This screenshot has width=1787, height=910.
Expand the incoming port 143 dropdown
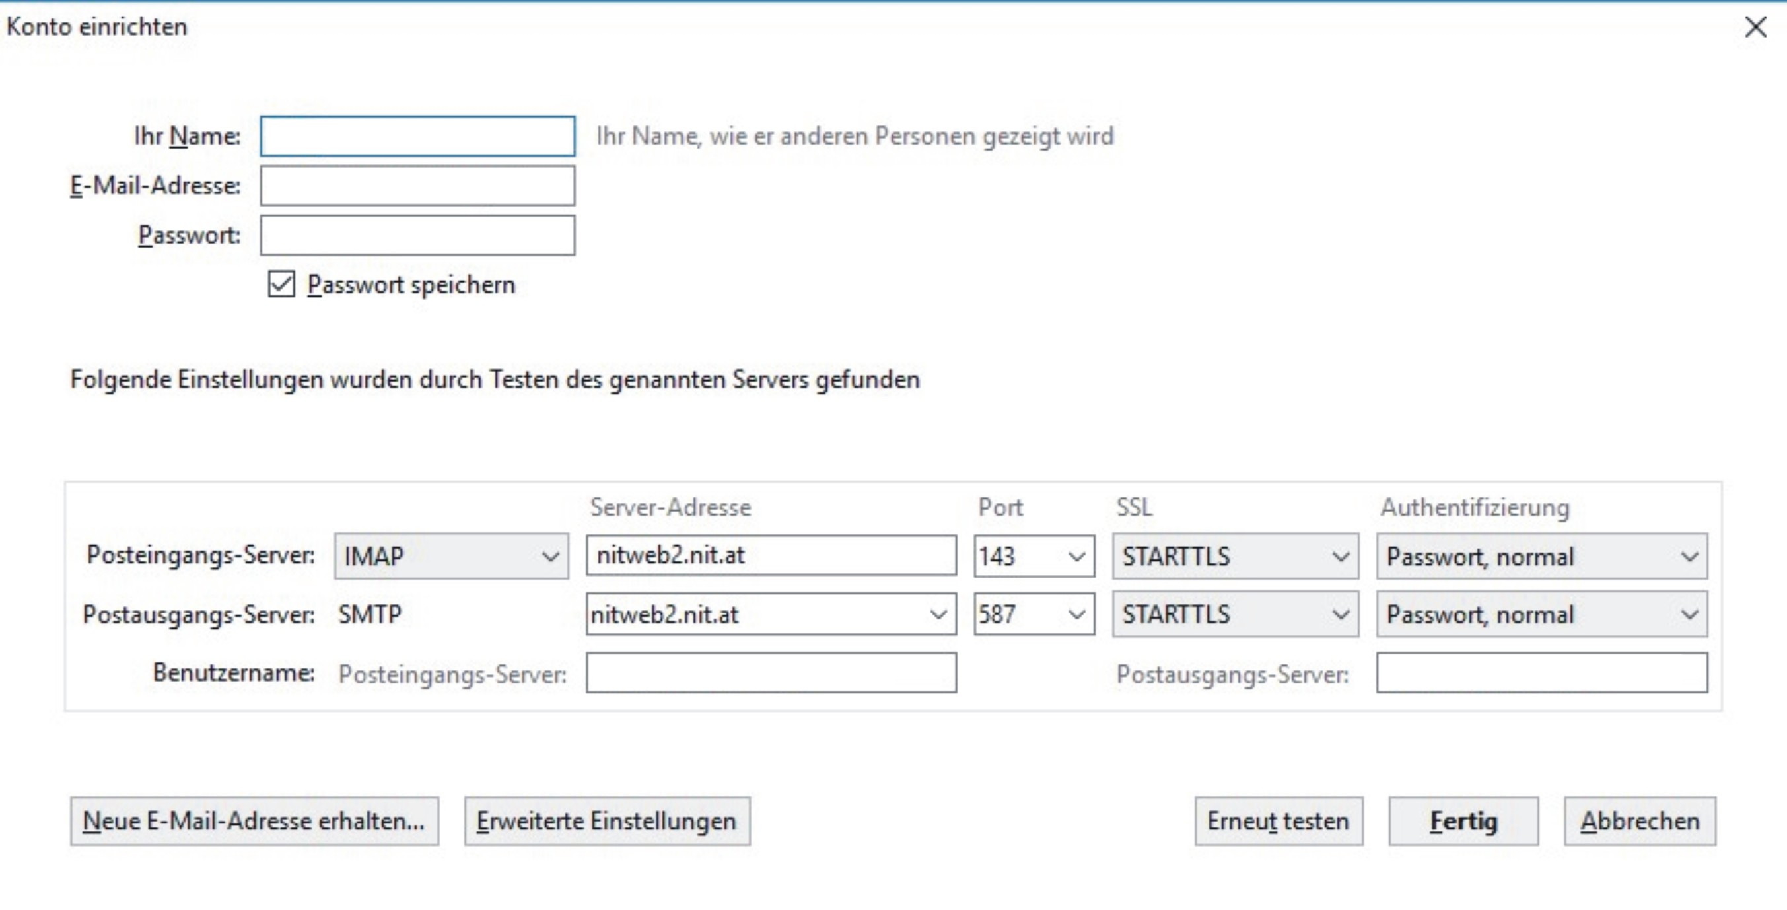[x=1076, y=556]
